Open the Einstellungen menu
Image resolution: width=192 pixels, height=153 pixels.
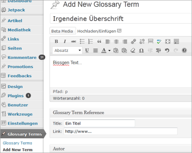click(23, 123)
